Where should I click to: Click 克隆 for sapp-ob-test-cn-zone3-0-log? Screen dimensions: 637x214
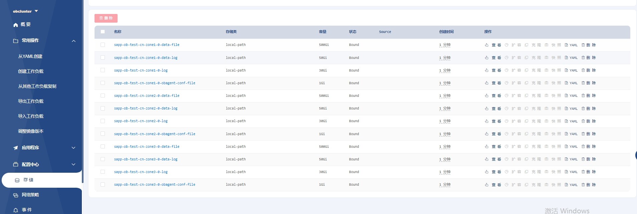(533, 172)
